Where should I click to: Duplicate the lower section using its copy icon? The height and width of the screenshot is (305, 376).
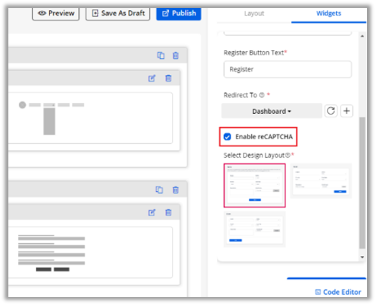[x=159, y=190]
